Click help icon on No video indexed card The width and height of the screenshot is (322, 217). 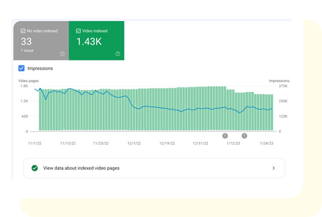click(x=62, y=54)
